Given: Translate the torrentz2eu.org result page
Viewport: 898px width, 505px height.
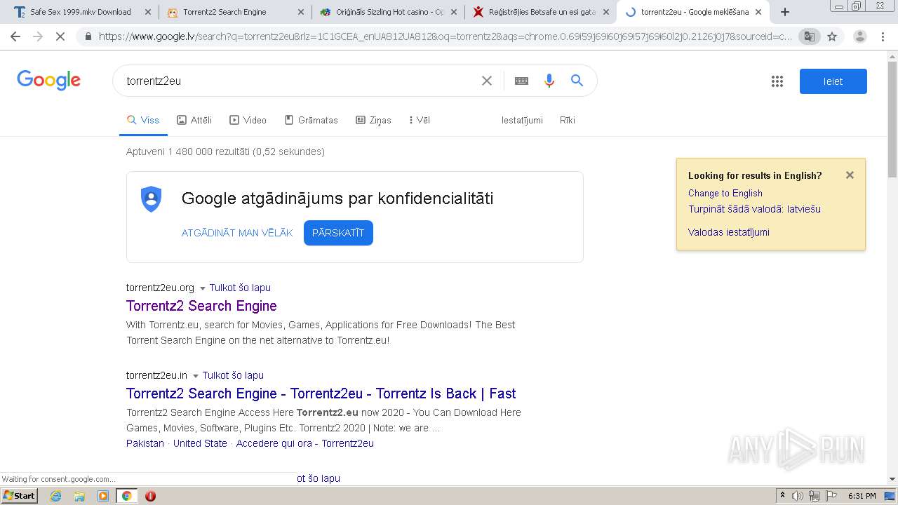Looking at the screenshot, I should [x=240, y=288].
